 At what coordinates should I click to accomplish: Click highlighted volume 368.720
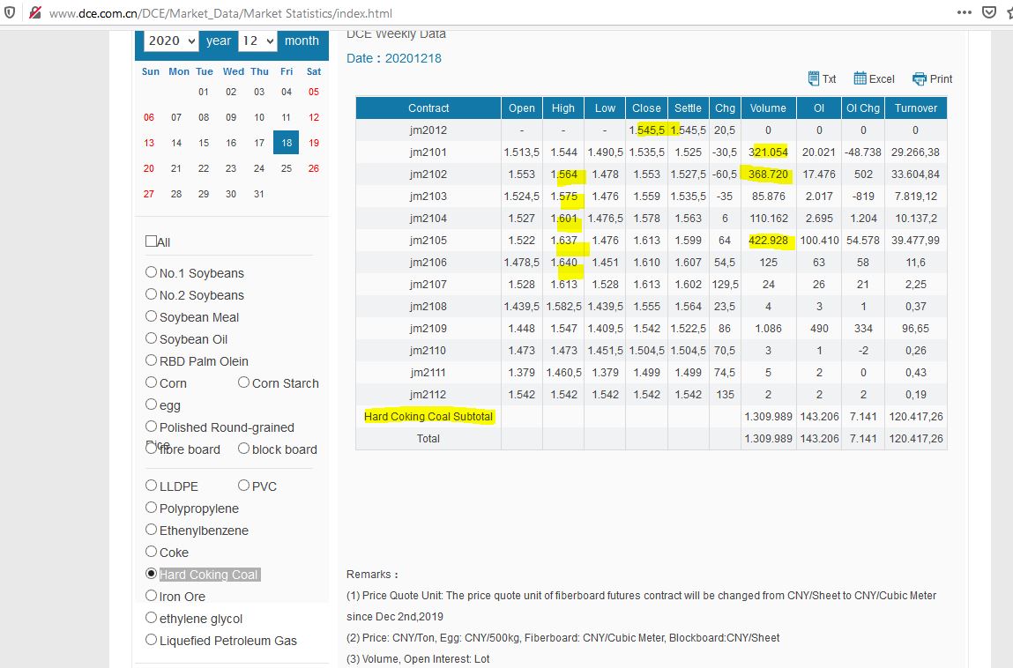pyautogui.click(x=768, y=174)
